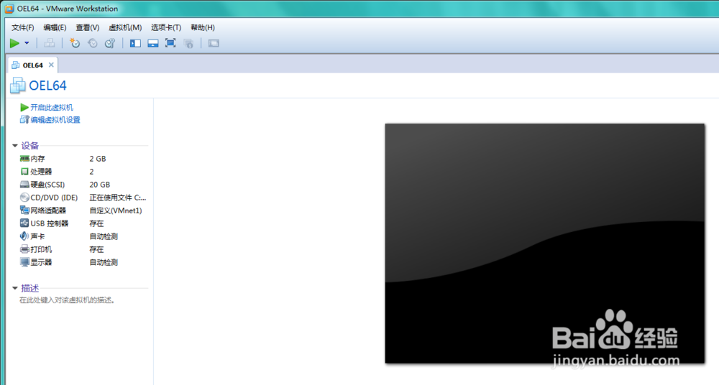
Task: Open the 查看(V) menu
Action: coord(87,27)
